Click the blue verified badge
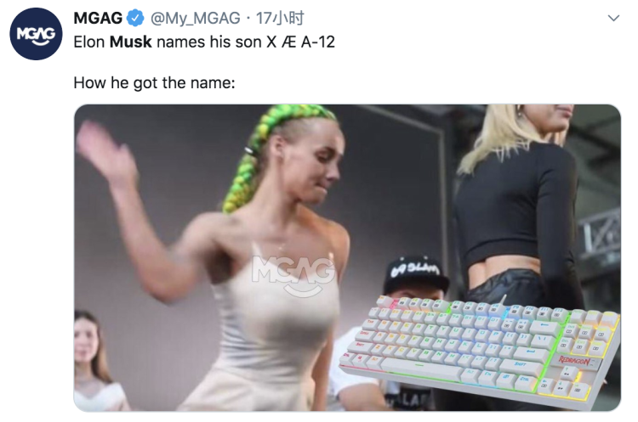Viewport: 638px width, 422px height. coord(135,19)
